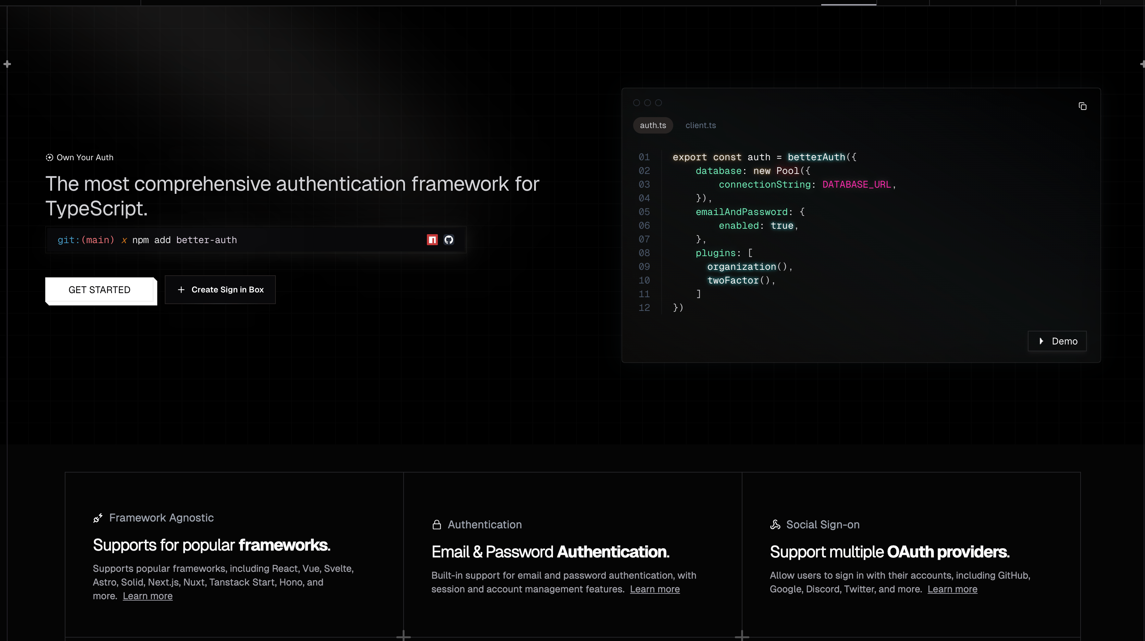Select the auth.ts tab
The image size is (1145, 641).
pyautogui.click(x=653, y=125)
